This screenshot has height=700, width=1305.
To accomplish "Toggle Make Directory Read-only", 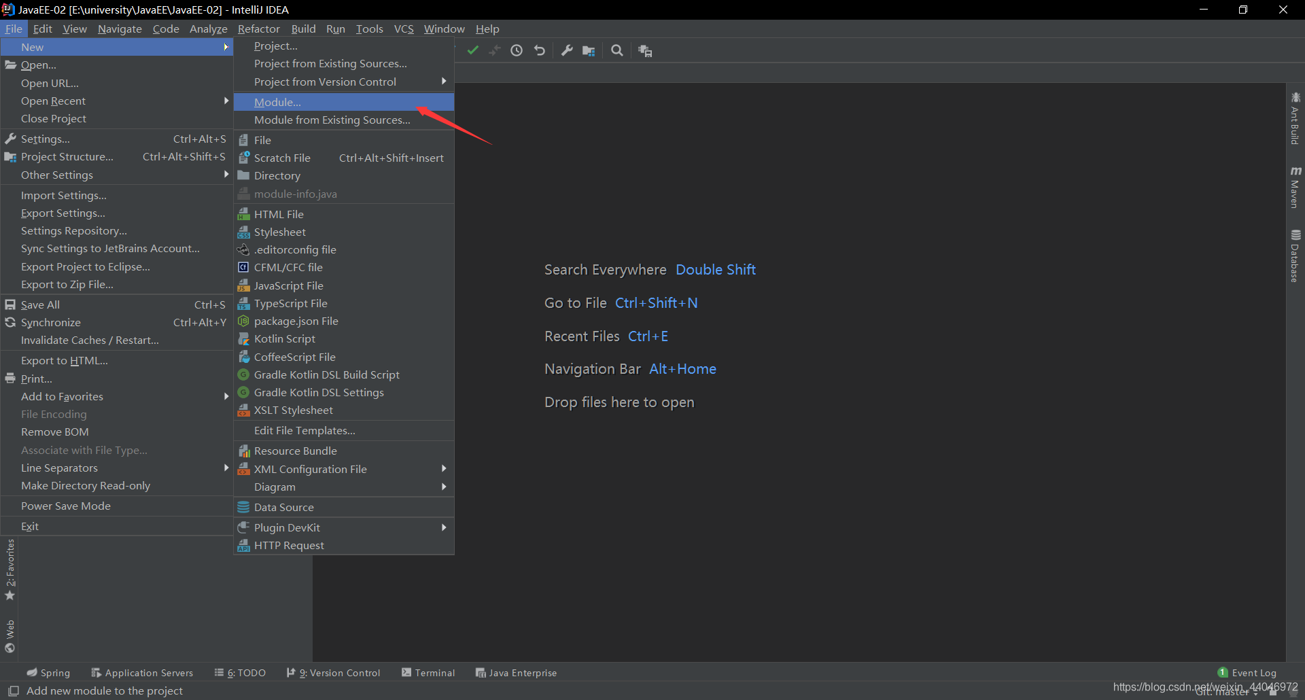I will click(x=117, y=485).
